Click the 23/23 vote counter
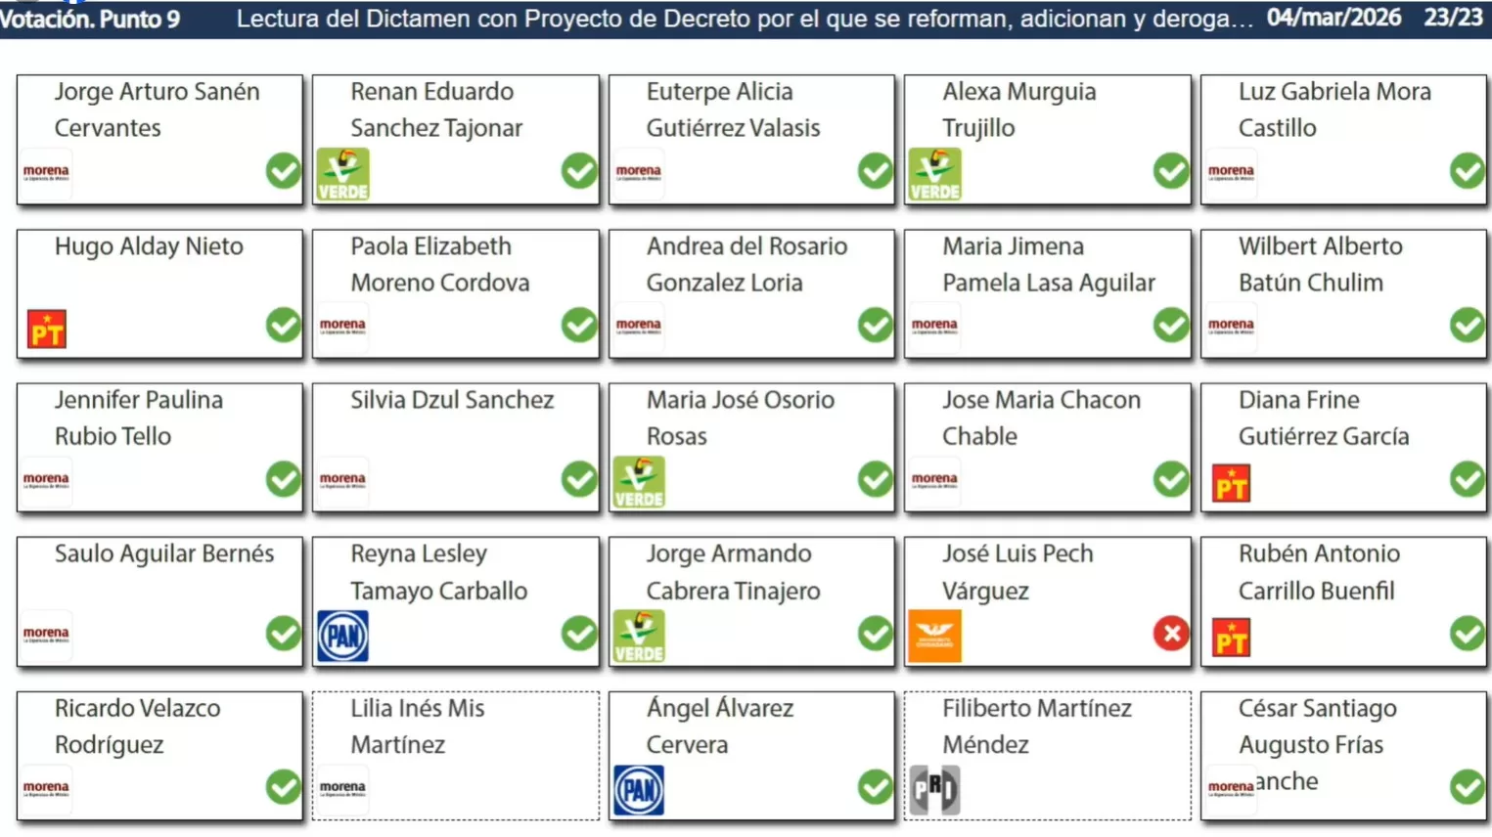The height and width of the screenshot is (837, 1492). click(1453, 18)
